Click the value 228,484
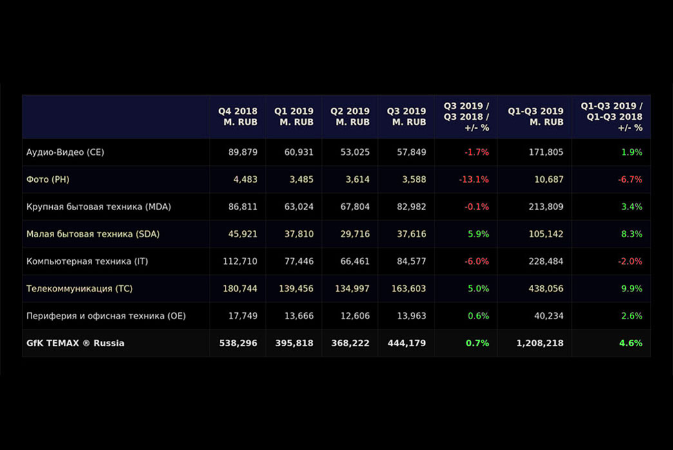Image resolution: width=673 pixels, height=450 pixels. pos(546,262)
